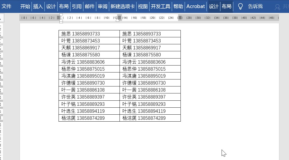This screenshot has width=289, height=160.
Task: Switch to the 邮件 ribbon tab
Action: point(89,6)
